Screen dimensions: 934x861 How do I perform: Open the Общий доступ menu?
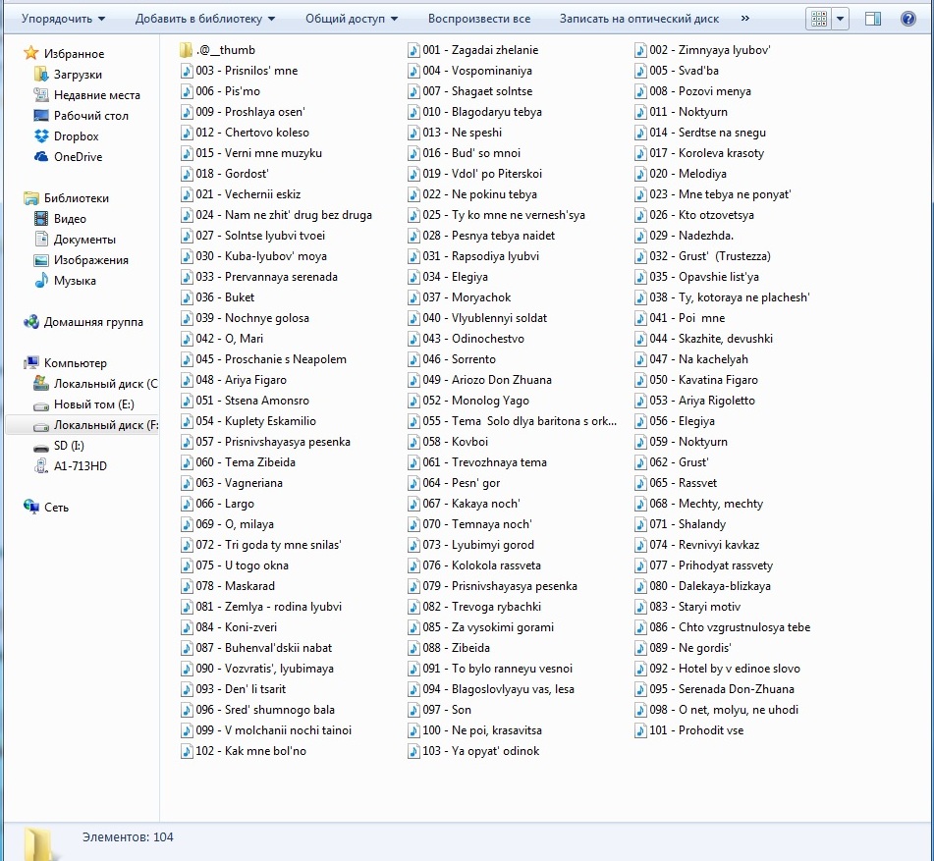pyautogui.click(x=352, y=19)
